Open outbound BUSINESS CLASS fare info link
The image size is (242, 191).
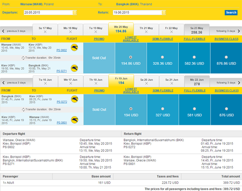[x=226, y=39]
